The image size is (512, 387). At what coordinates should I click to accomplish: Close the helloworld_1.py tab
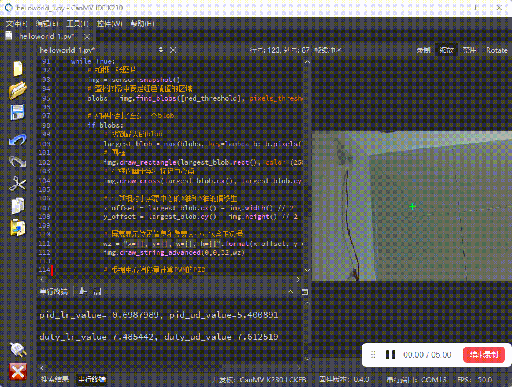click(x=87, y=37)
